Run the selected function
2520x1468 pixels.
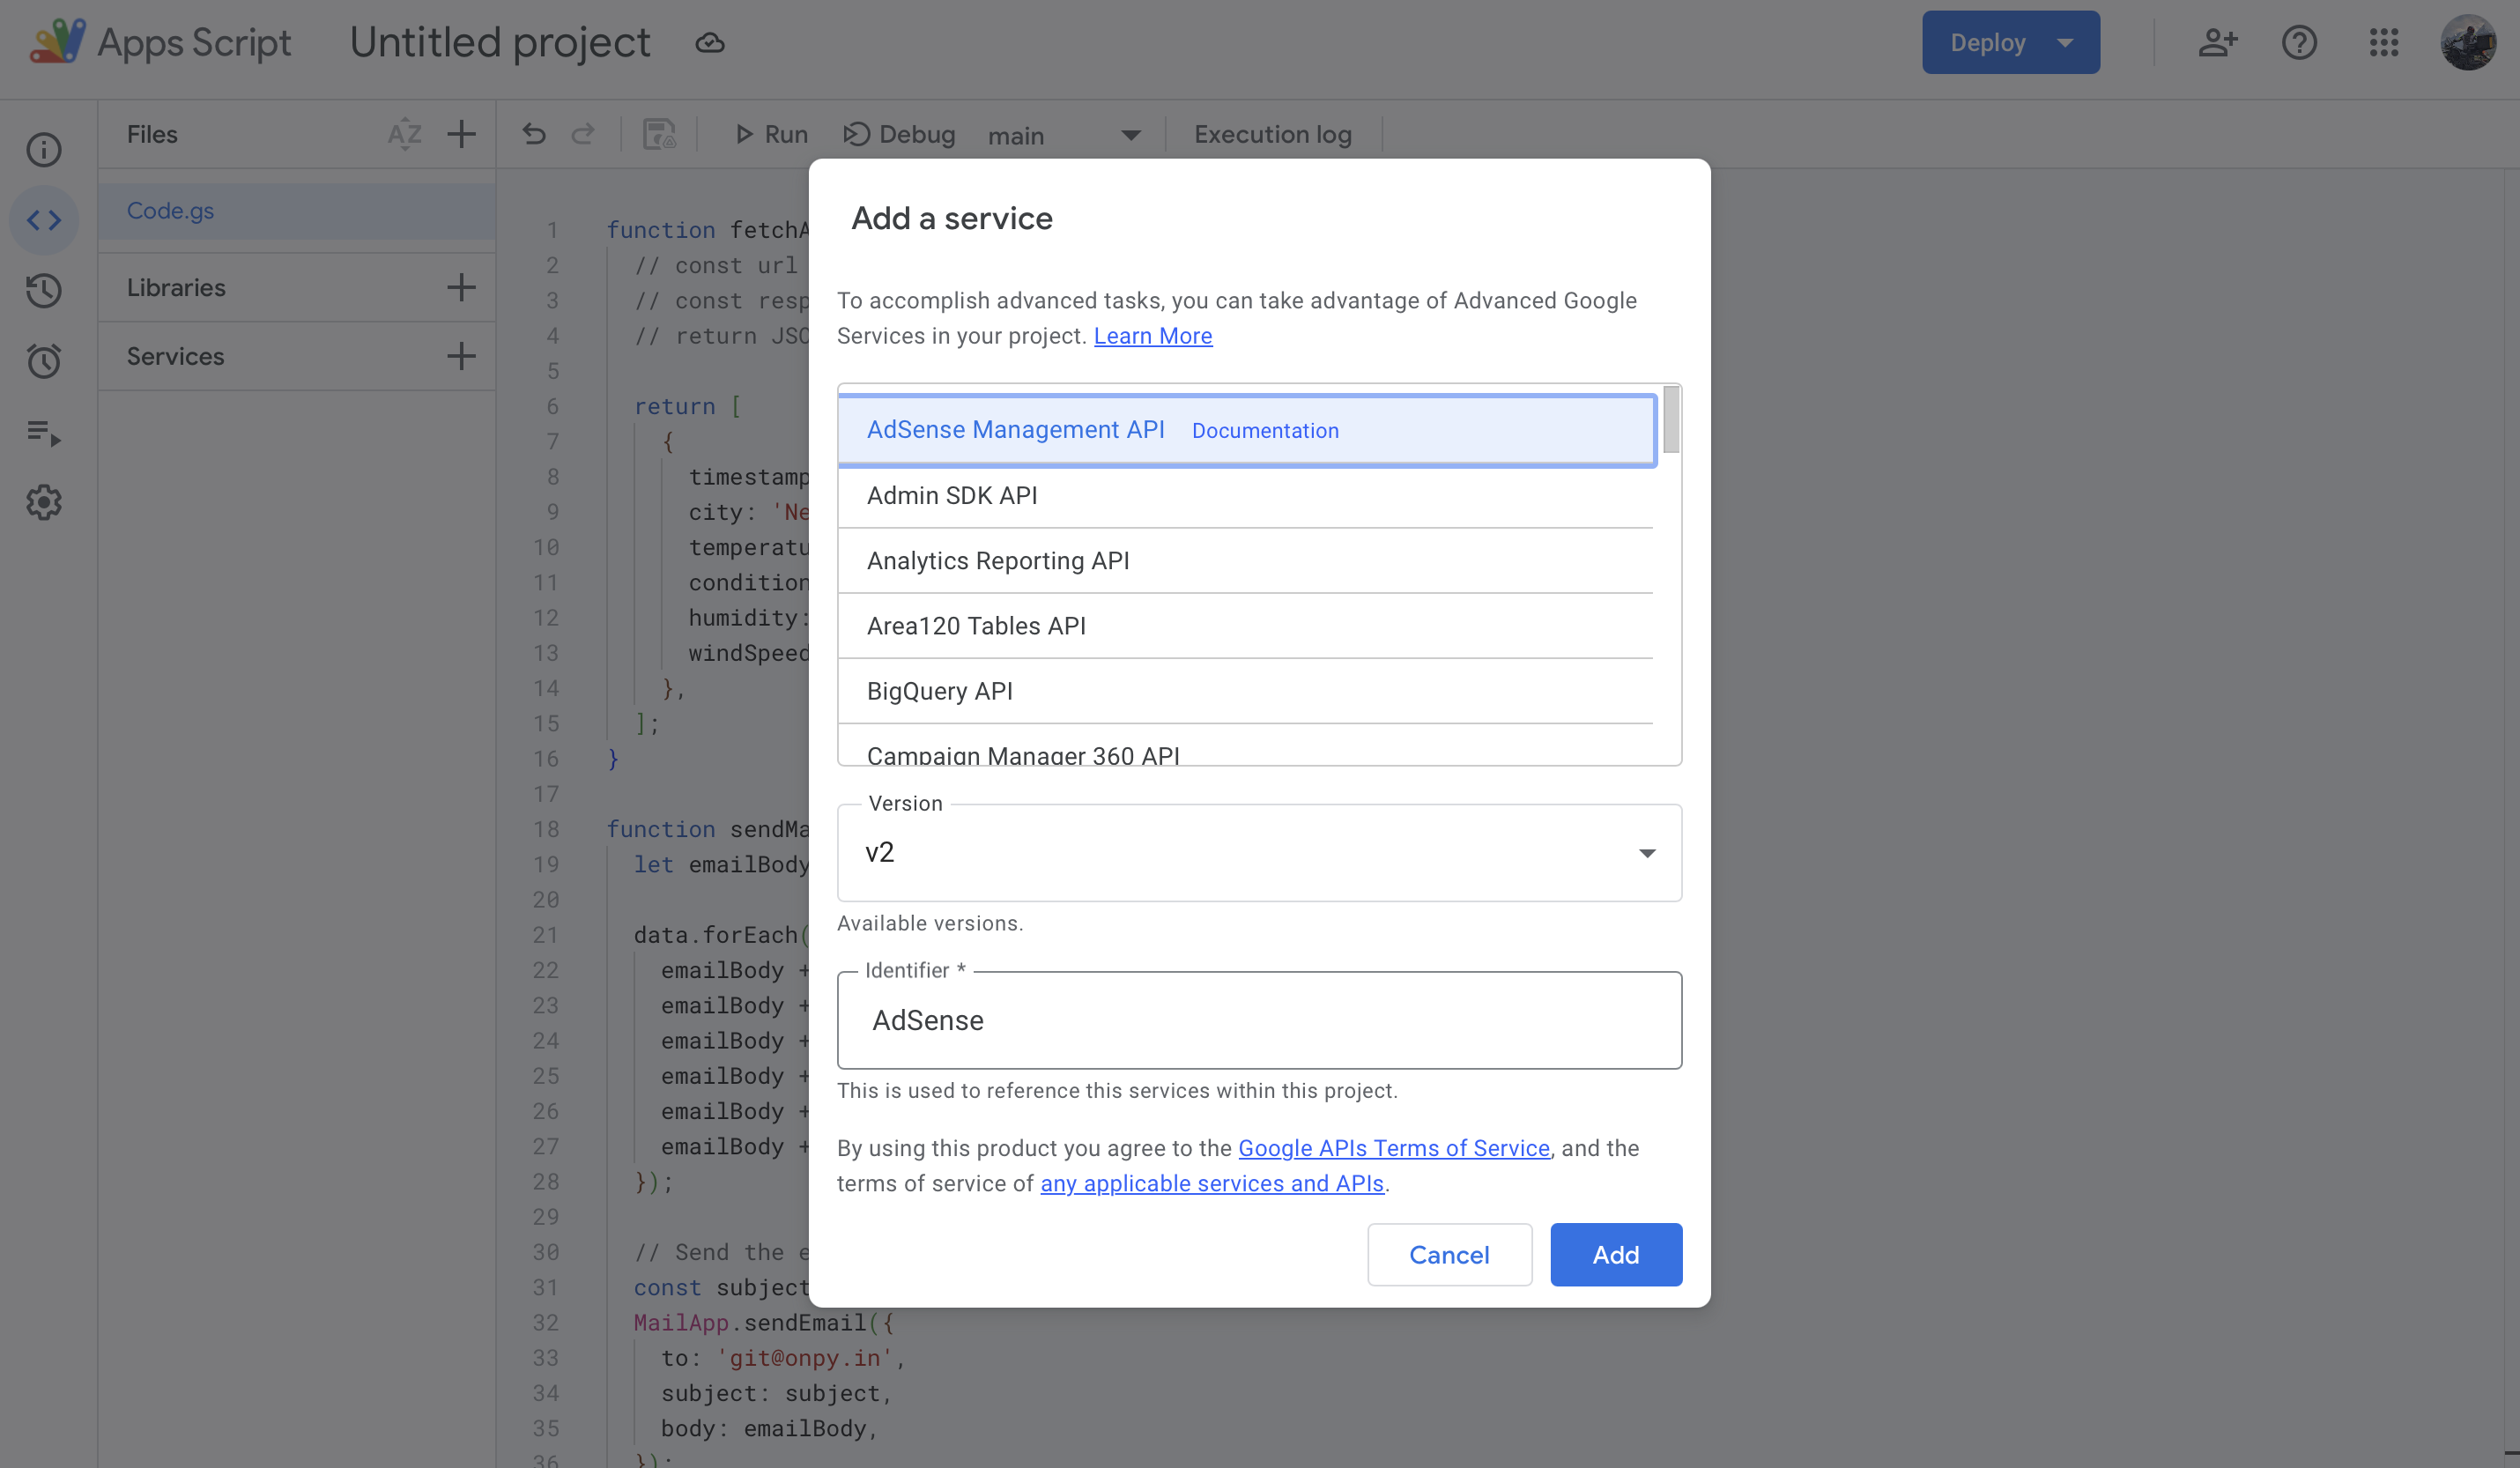[x=771, y=134]
